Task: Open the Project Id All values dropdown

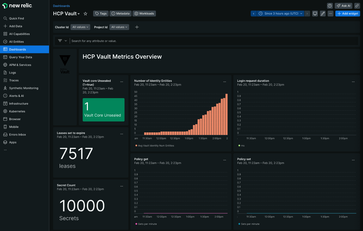Action: click(119, 27)
